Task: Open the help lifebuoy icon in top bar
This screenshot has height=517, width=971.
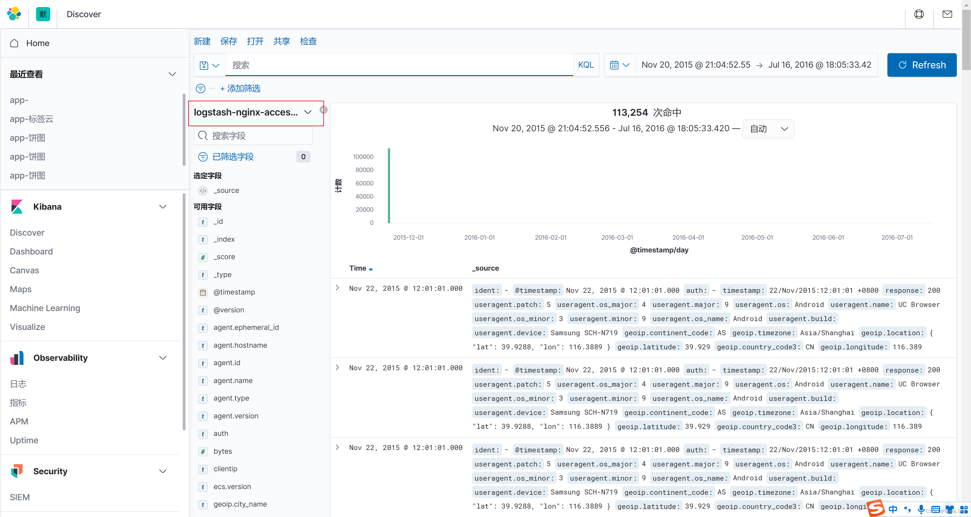Action: pos(919,14)
